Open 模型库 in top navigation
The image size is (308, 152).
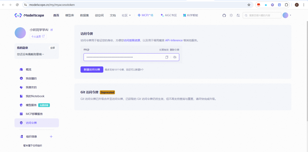tap(70, 15)
